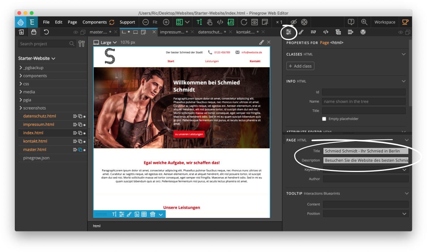Refresh the page view
Viewport: 427px width, 252px height.
point(244,22)
